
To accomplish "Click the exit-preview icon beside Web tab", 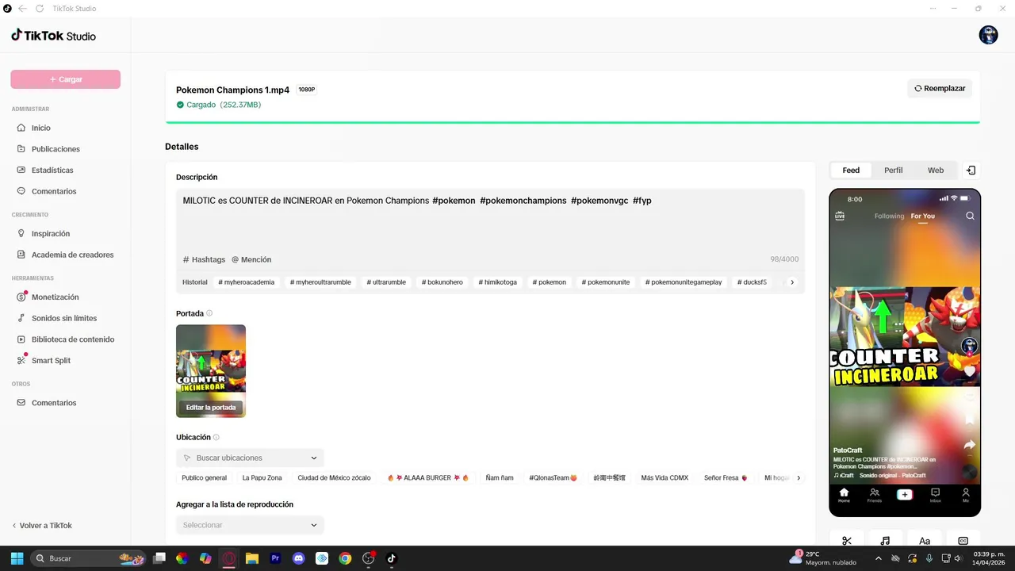I will click(971, 171).
